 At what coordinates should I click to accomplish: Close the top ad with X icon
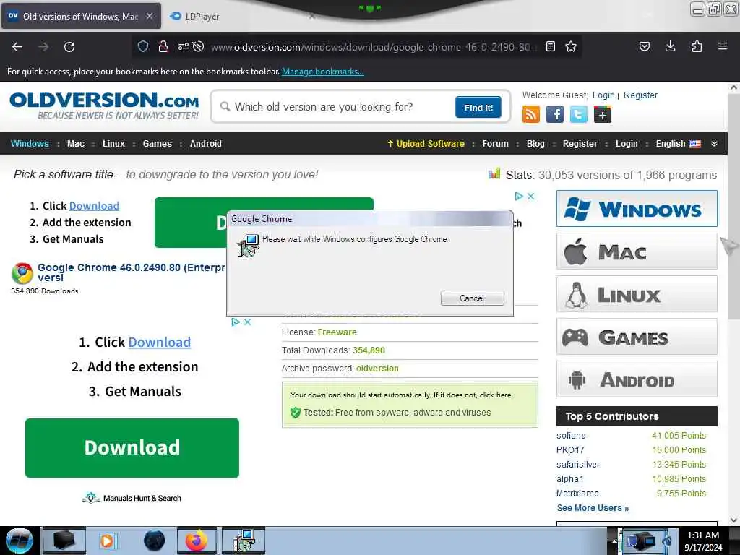point(531,197)
